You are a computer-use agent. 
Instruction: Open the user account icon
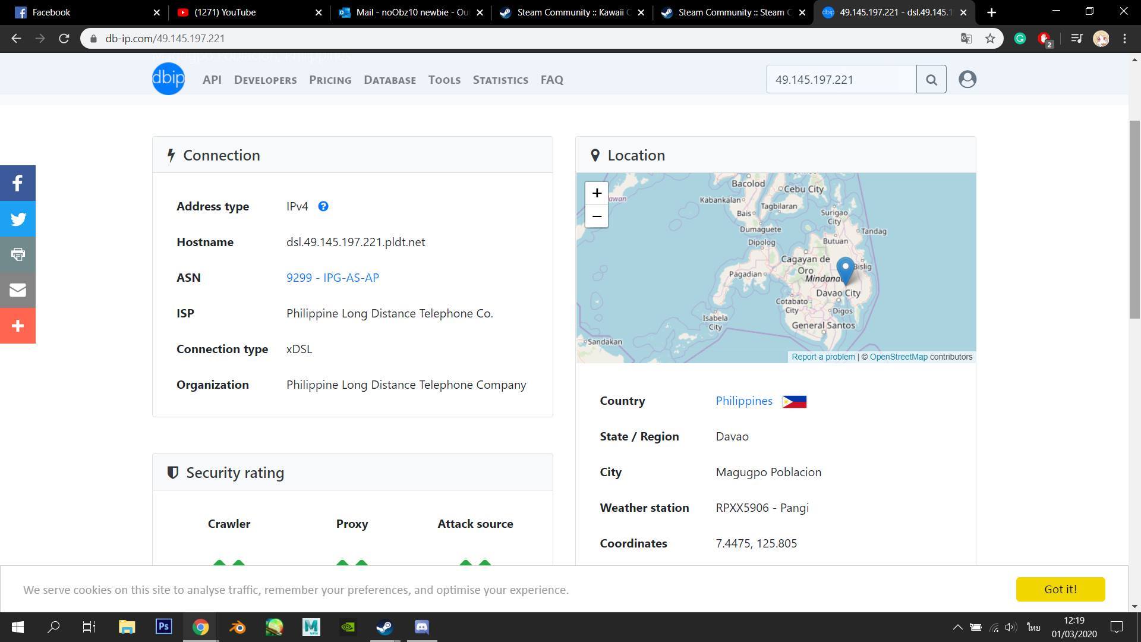pyautogui.click(x=967, y=79)
